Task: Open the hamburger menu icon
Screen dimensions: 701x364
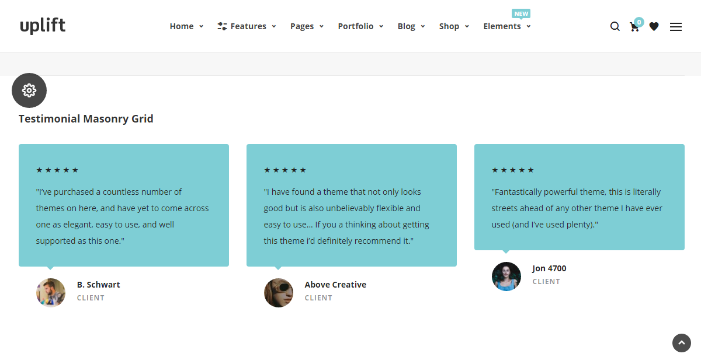Action: click(x=675, y=27)
